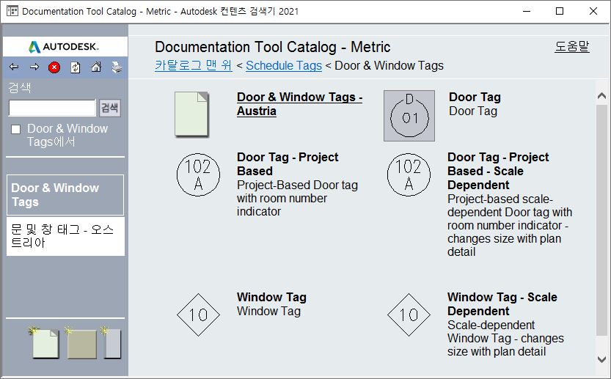Click the app icon in title bar
Screen dimensions: 611x379
(12, 11)
